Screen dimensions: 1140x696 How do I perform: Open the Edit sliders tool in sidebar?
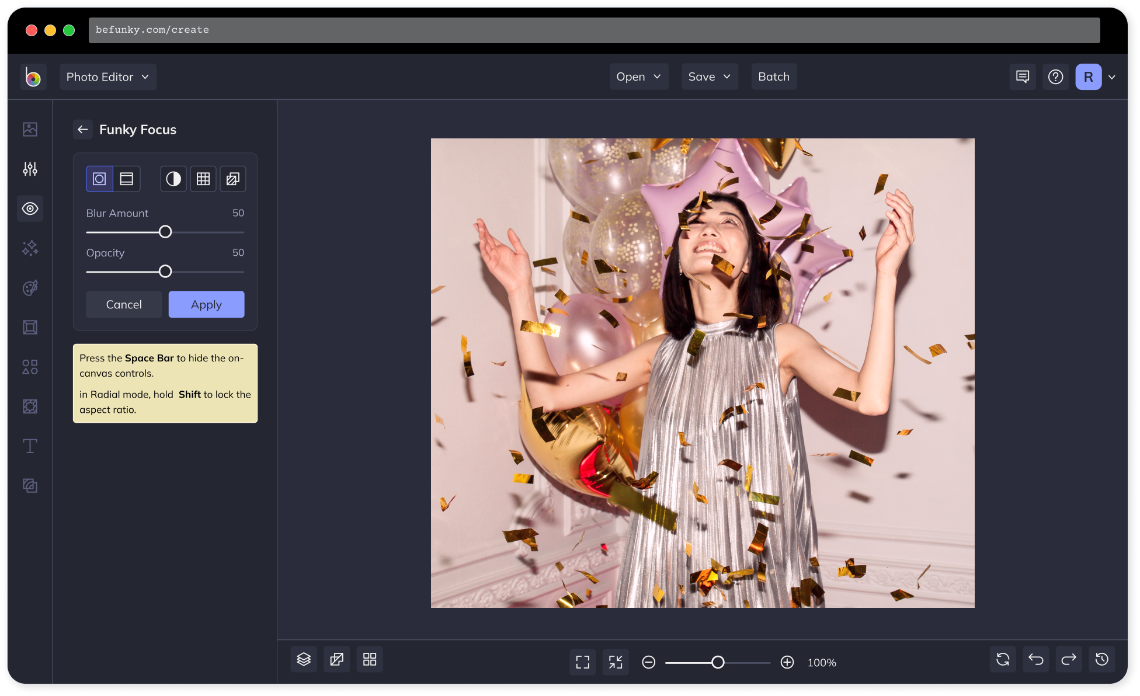coord(30,169)
